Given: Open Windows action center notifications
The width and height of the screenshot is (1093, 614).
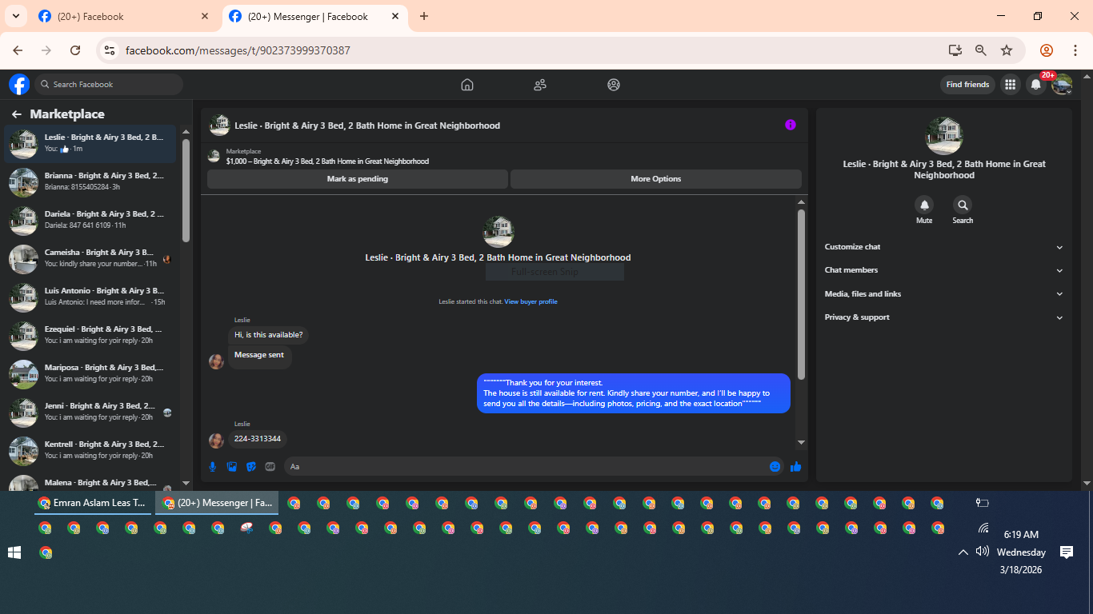Looking at the screenshot, I should [x=1066, y=552].
